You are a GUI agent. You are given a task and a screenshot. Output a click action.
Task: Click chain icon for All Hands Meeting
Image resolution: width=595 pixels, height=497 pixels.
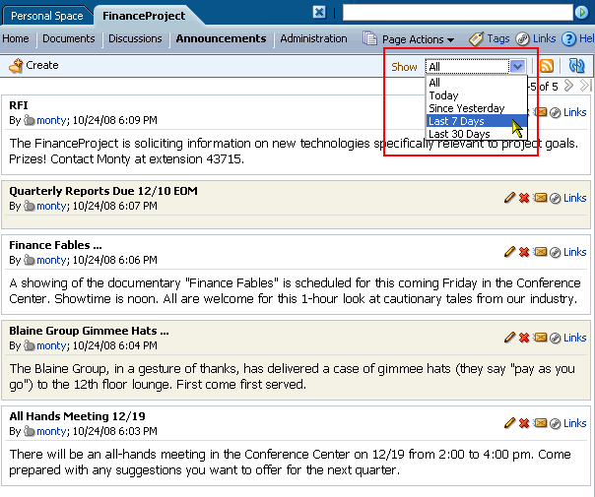pos(556,424)
